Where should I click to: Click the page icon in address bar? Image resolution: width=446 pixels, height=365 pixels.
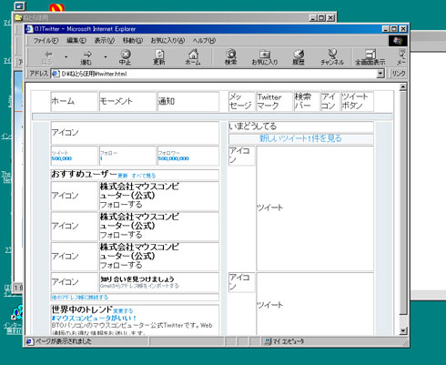55,74
